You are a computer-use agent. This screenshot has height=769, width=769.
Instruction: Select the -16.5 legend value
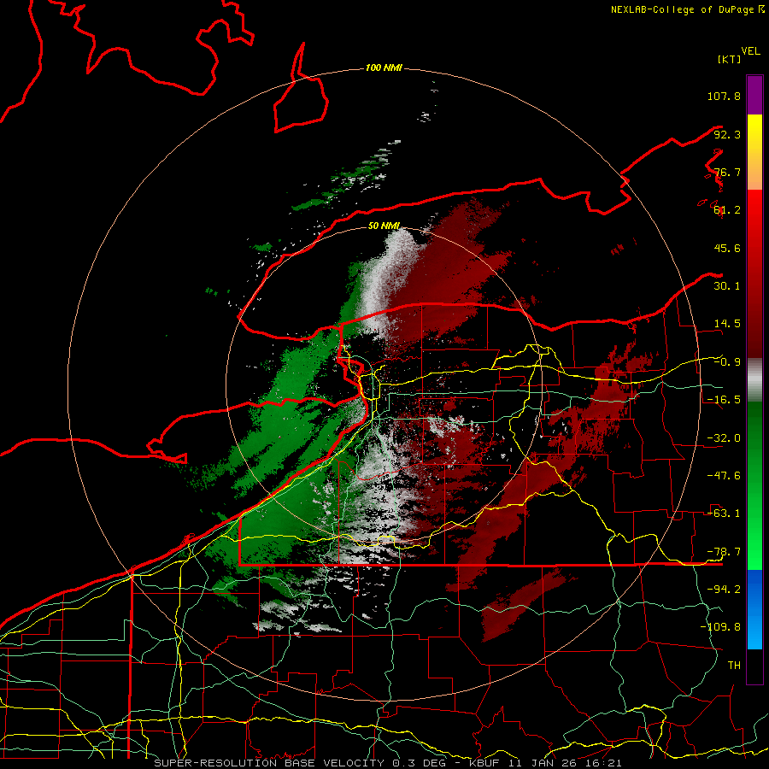pyautogui.click(x=724, y=400)
